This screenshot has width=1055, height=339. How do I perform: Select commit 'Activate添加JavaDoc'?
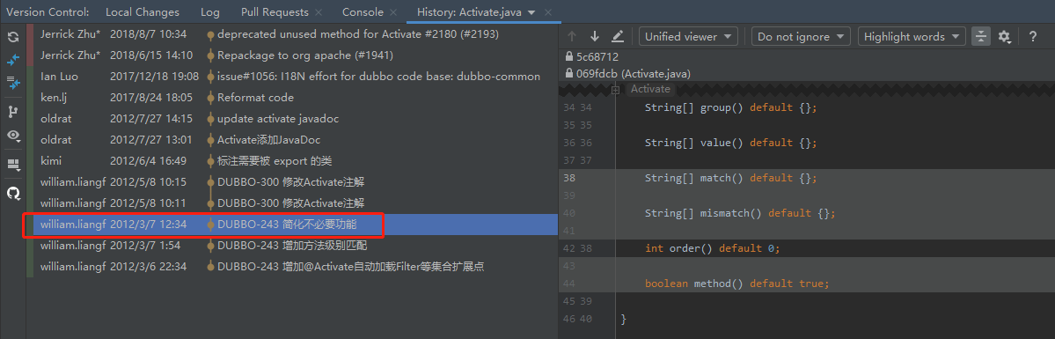pyautogui.click(x=292, y=139)
